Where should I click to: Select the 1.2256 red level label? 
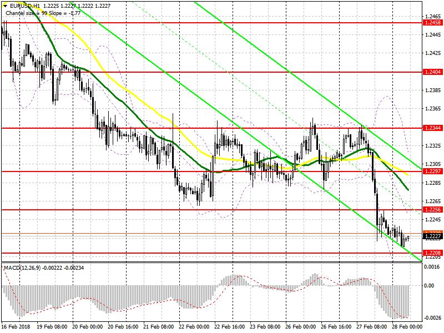433,210
